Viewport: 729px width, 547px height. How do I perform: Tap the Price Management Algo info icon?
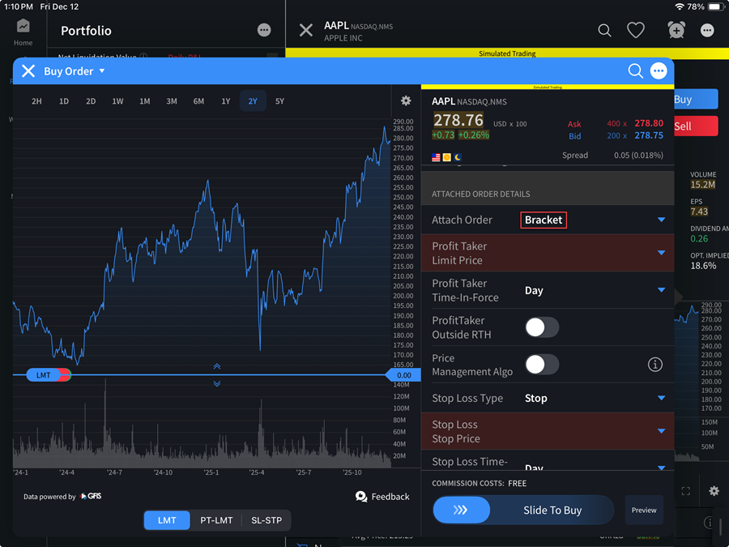[655, 365]
